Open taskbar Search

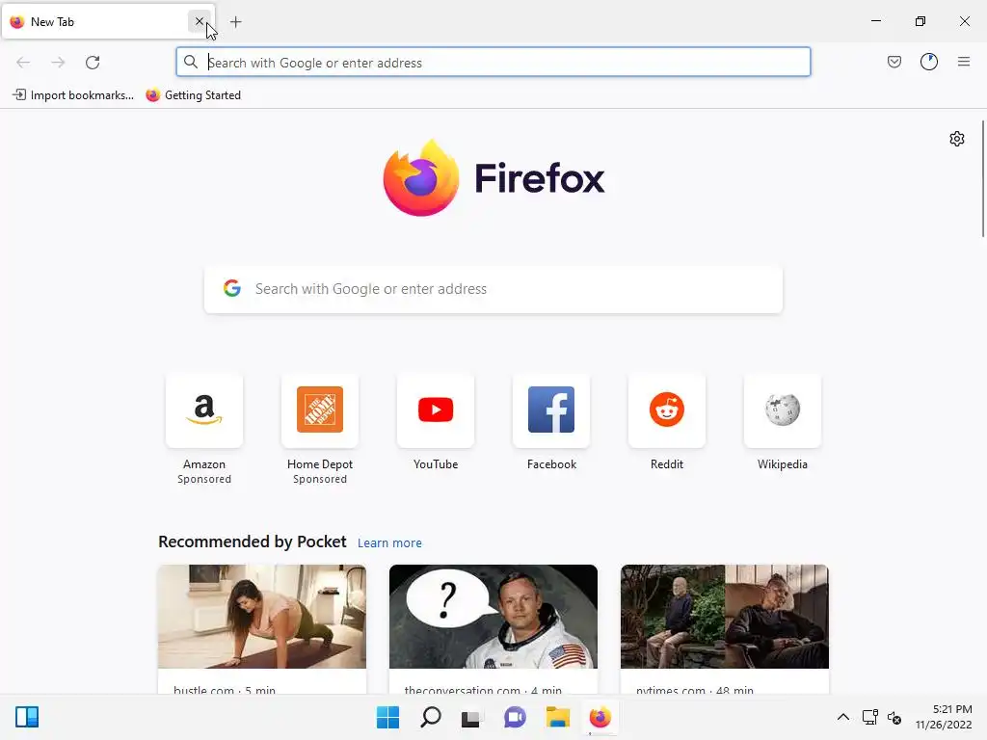431,717
